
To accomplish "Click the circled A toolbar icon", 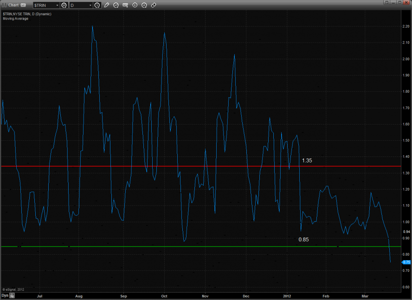I will [x=144, y=5].
